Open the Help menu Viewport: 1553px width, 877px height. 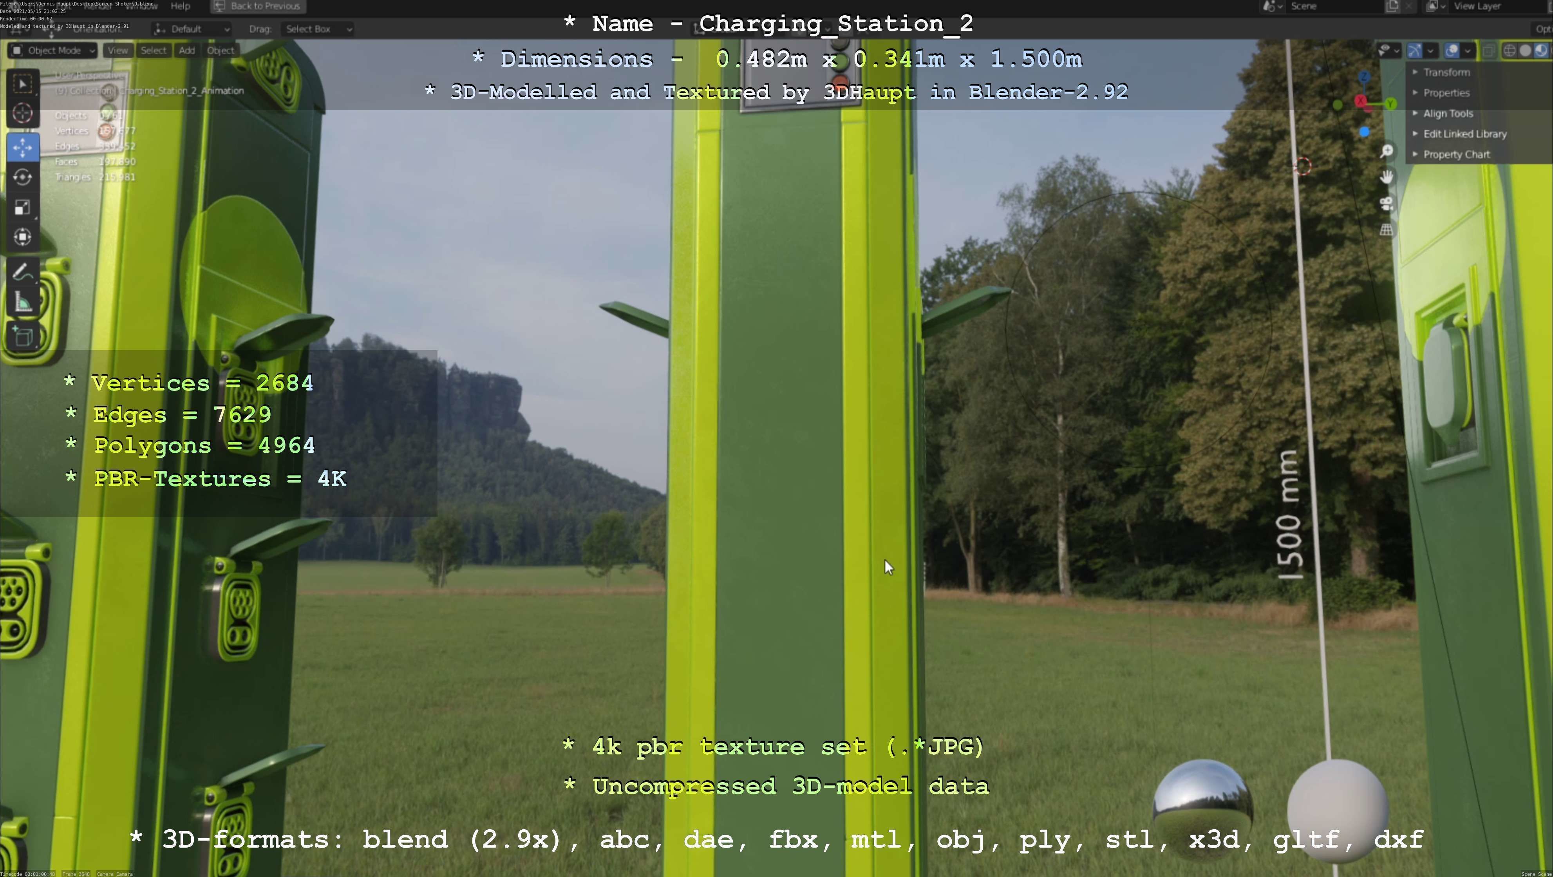[180, 6]
